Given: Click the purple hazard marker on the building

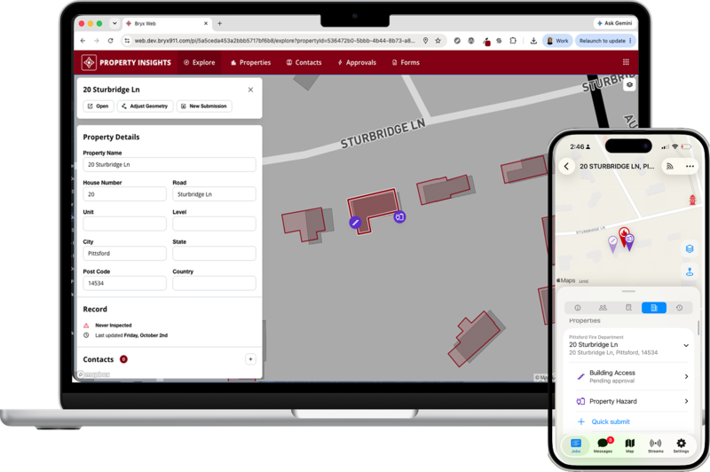Looking at the screenshot, I should pos(399,217).
